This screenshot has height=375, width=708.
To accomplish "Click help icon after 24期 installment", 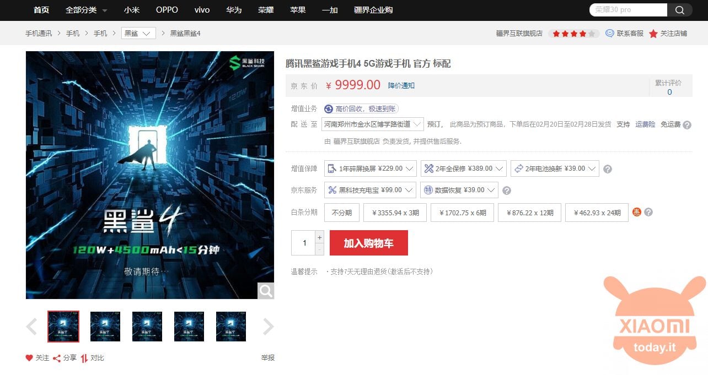I will (648, 212).
